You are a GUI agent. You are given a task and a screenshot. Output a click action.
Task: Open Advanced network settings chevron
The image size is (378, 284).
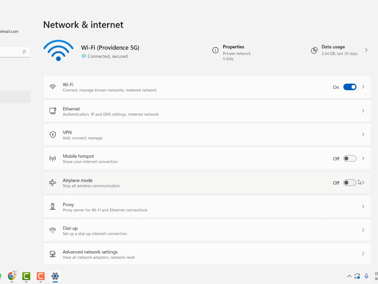[363, 254]
